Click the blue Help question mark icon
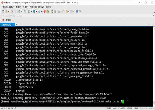Image resolution: width=155 pixels, height=110 pixels. [x=77, y=12]
